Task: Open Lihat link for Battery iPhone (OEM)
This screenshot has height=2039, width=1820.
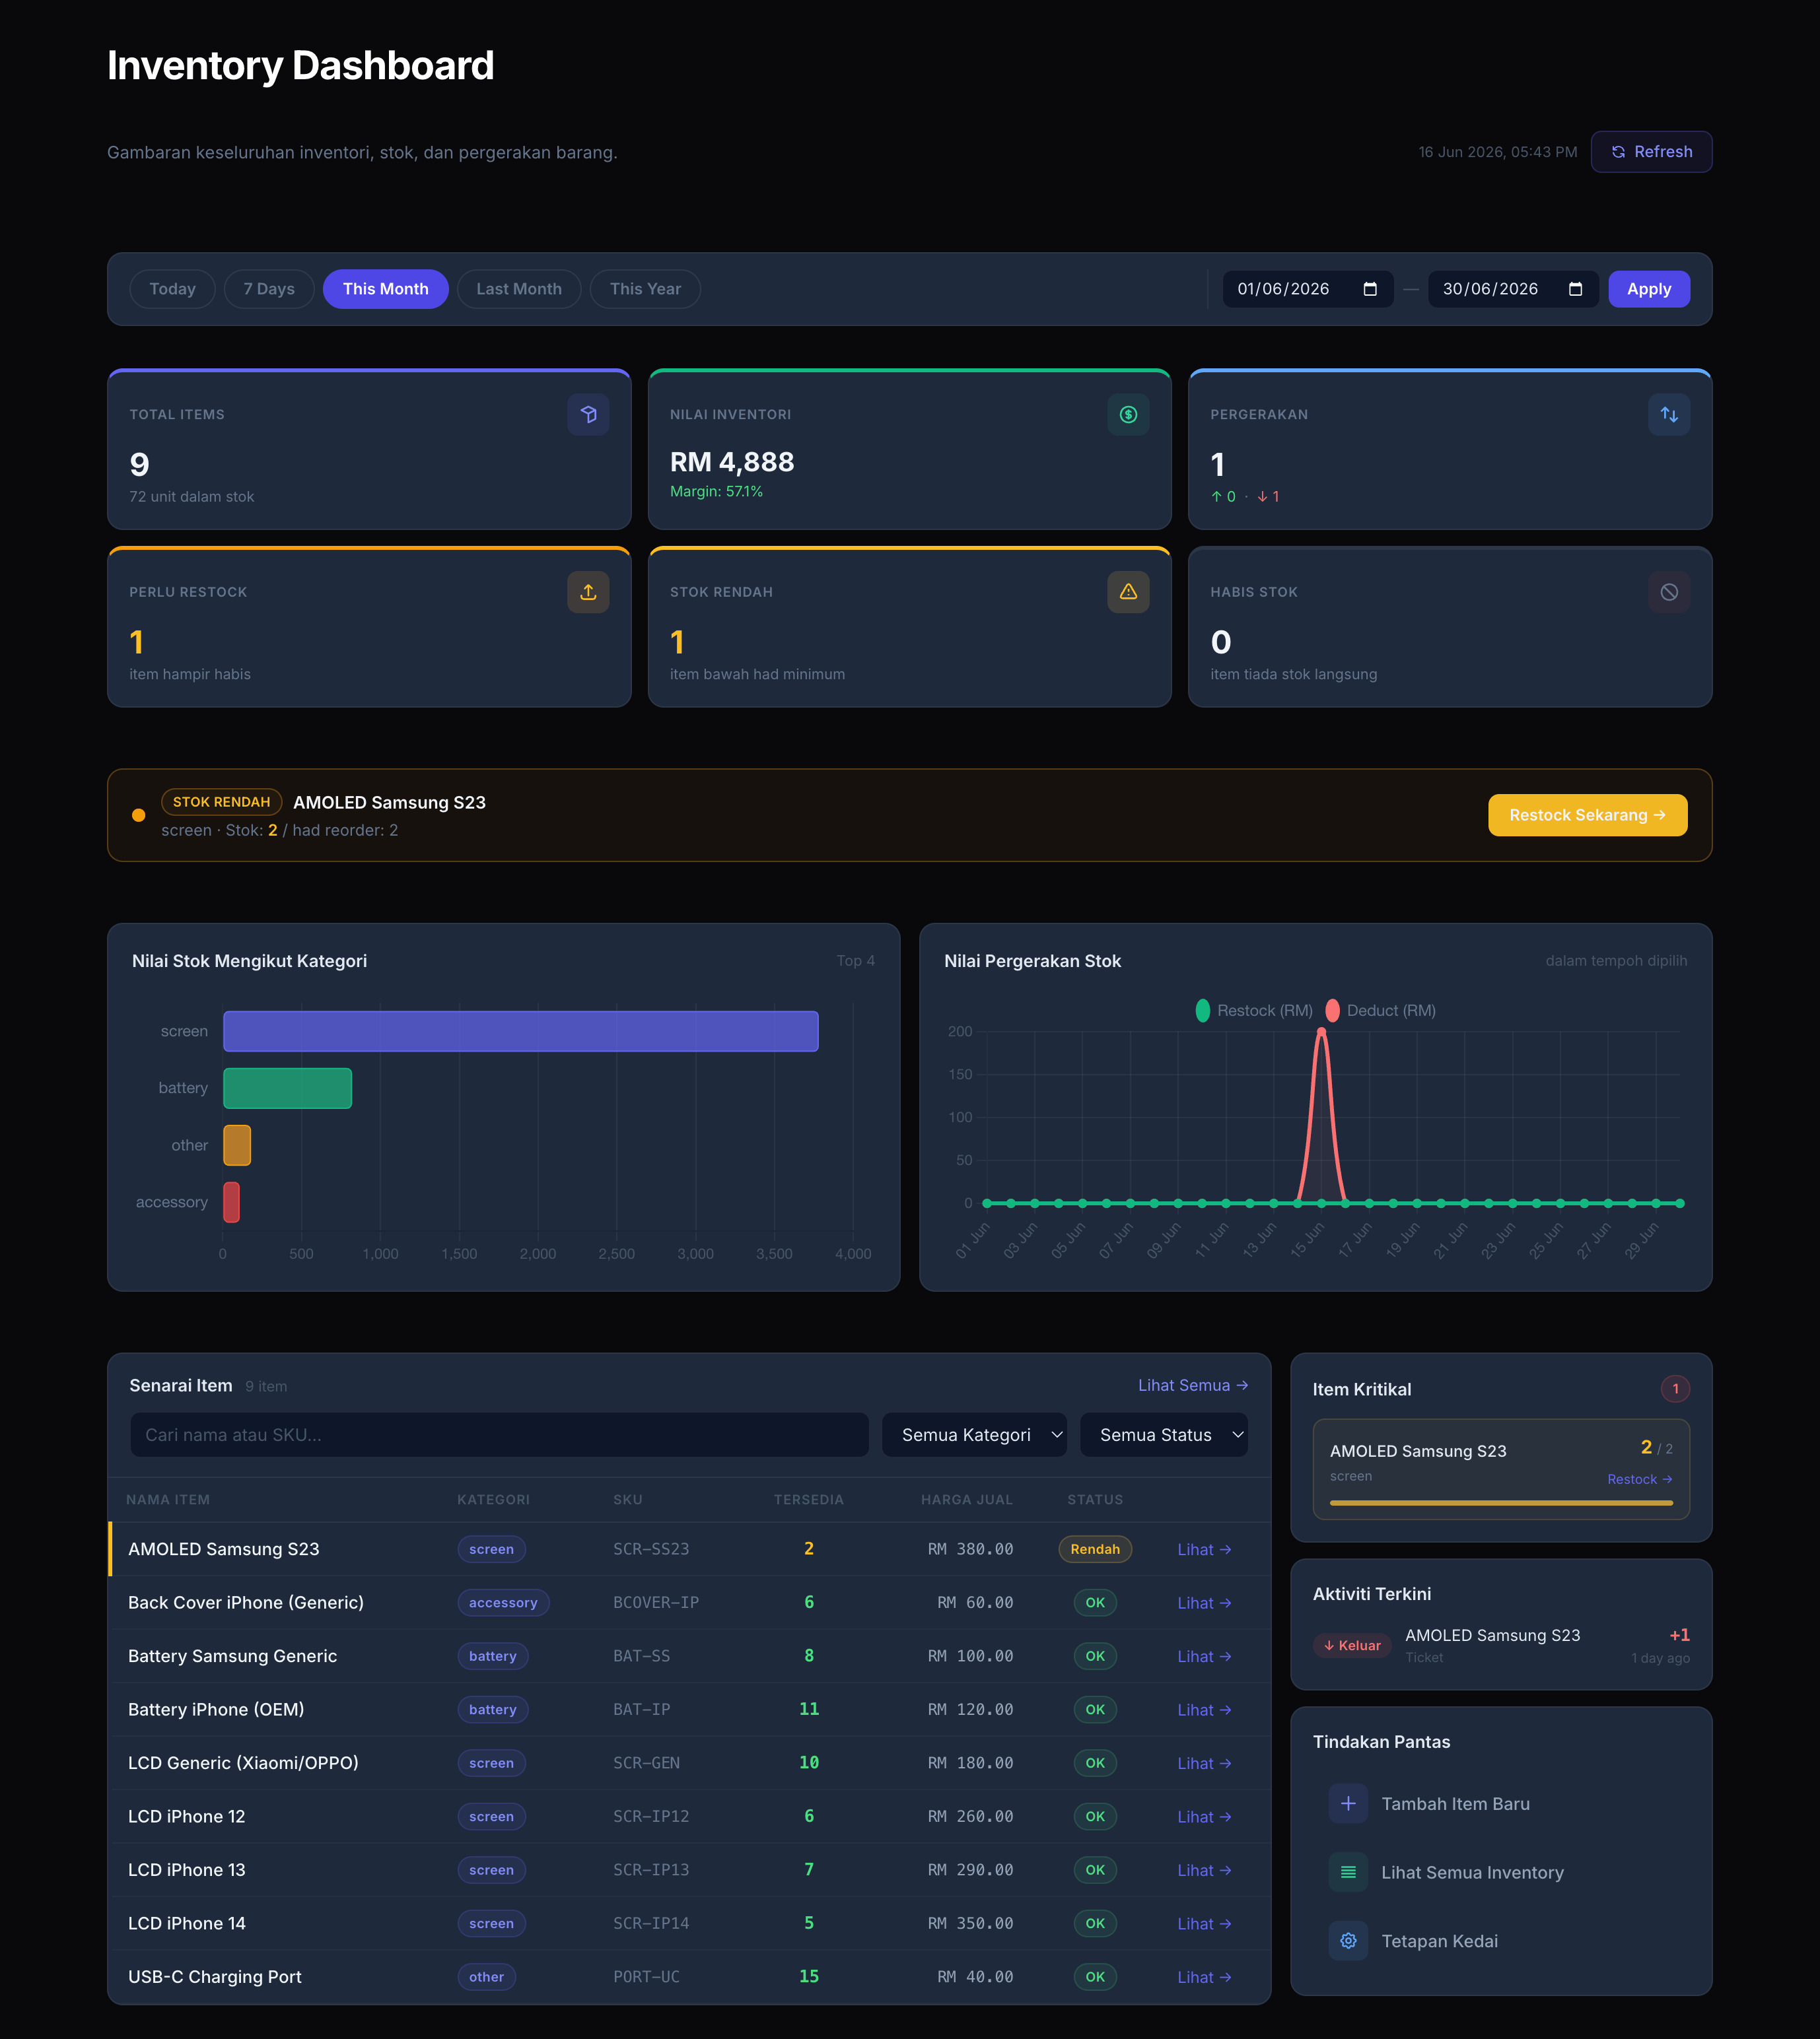Action: point(1204,1709)
